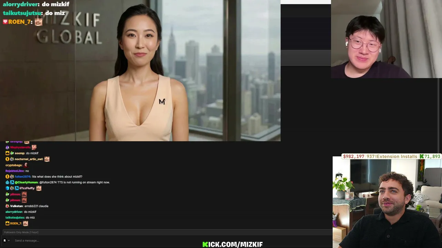Click RejektedJinx's 'no' message
The width and height of the screenshot is (442, 248).
(27, 171)
